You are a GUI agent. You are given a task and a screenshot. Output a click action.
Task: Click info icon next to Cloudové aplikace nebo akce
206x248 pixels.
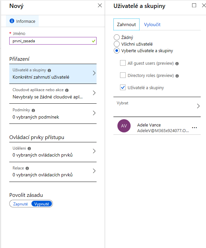point(67,90)
